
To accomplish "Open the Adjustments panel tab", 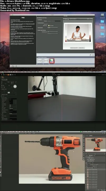I will coord(91,155).
